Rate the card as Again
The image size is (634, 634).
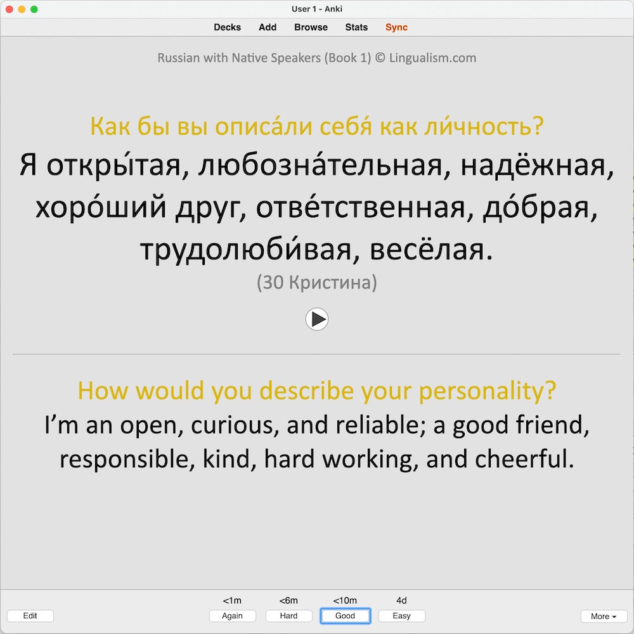point(233,616)
